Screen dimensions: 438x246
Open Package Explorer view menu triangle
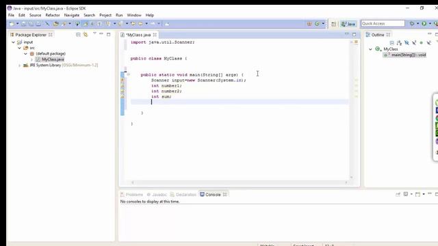(x=94, y=33)
